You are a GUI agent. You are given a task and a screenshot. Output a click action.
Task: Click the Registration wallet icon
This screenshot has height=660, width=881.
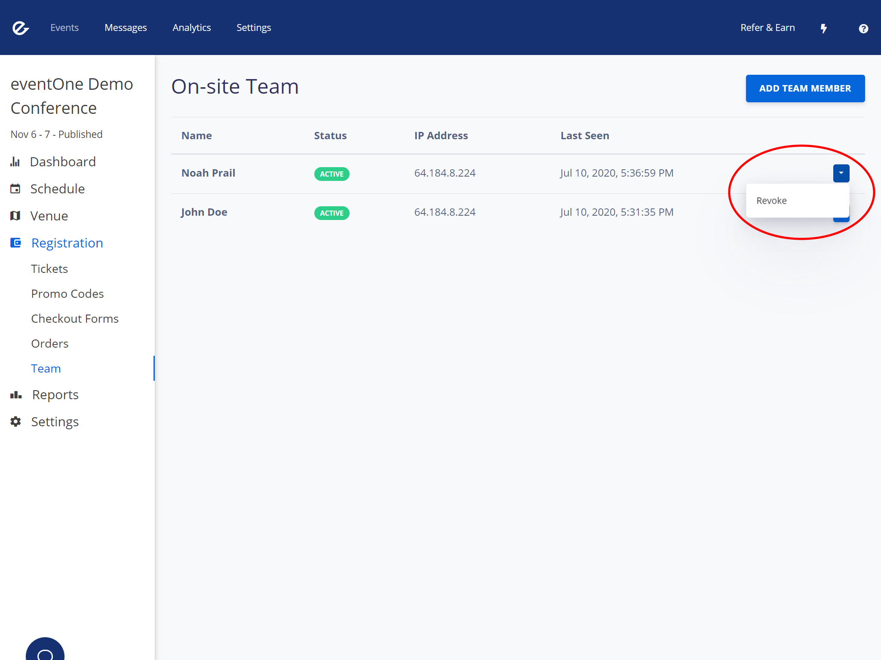15,243
